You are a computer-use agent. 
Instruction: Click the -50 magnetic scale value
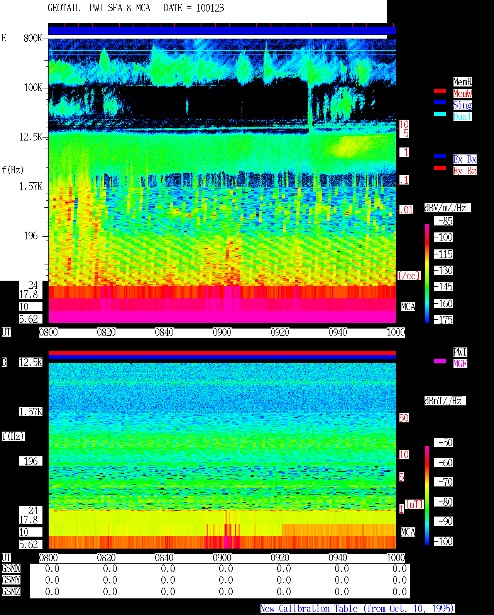click(443, 442)
